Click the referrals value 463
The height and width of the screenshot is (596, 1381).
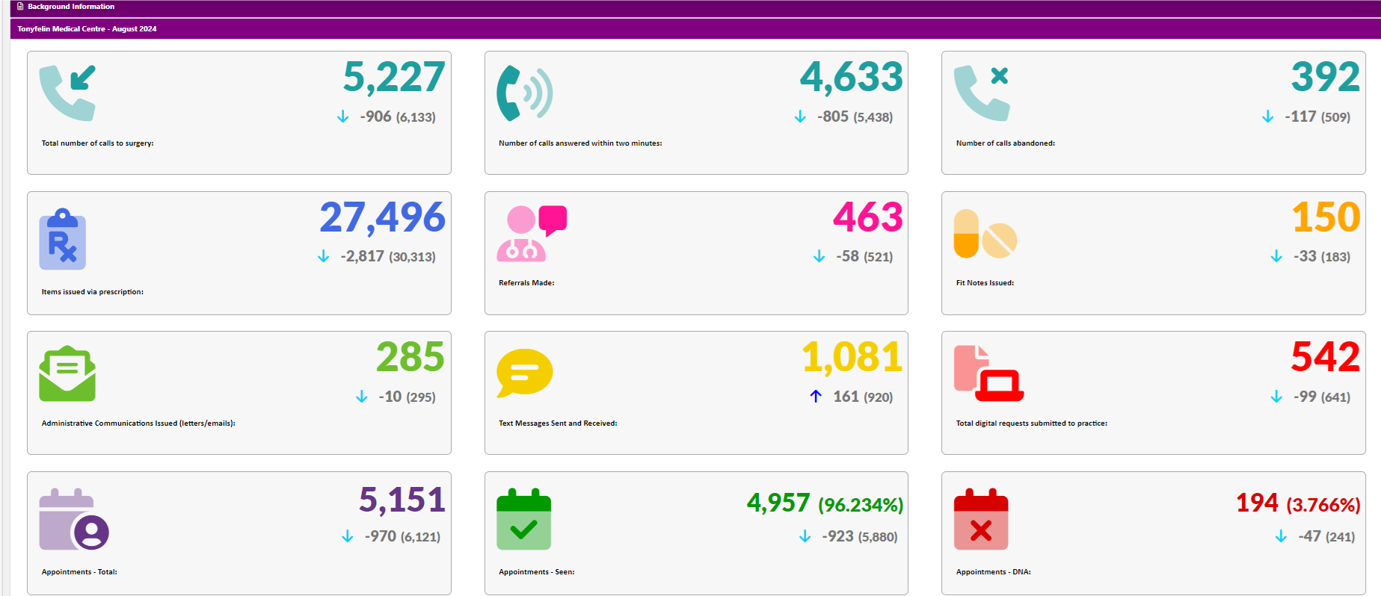pos(868,217)
